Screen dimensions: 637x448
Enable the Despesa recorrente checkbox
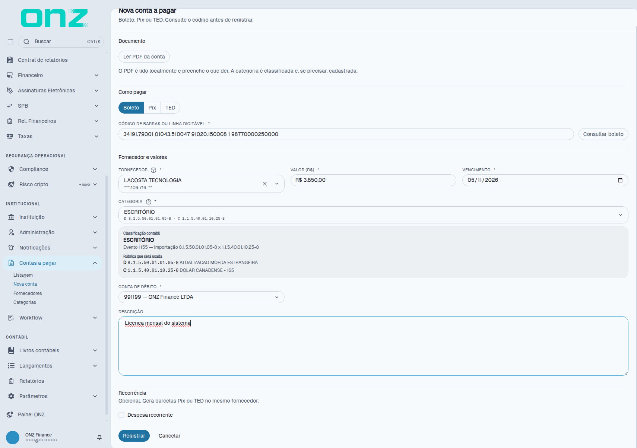(x=121, y=415)
